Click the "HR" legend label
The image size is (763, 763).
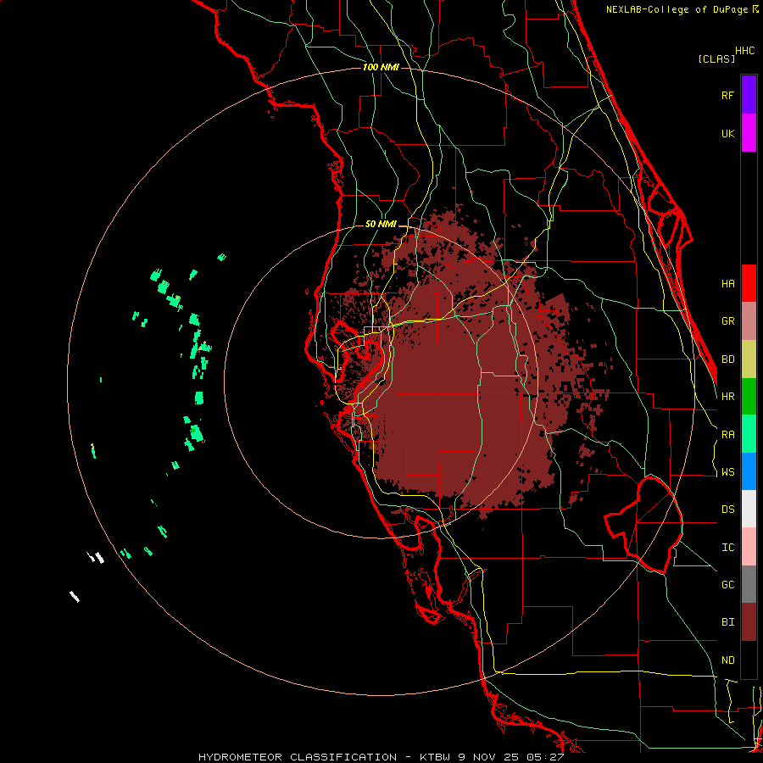727,397
